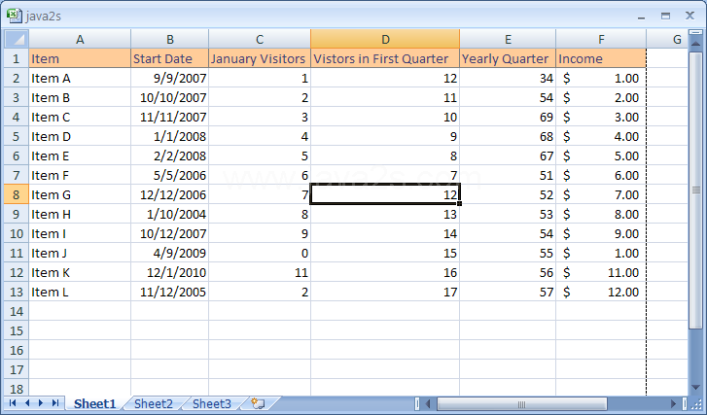Select highlighted column D header
The image size is (707, 415).
click(x=385, y=39)
